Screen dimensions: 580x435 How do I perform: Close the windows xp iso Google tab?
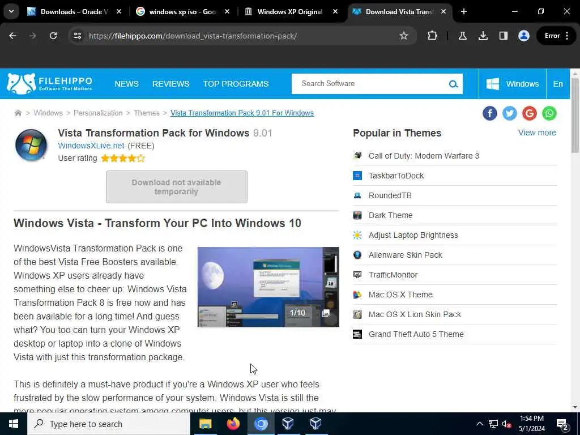click(227, 11)
